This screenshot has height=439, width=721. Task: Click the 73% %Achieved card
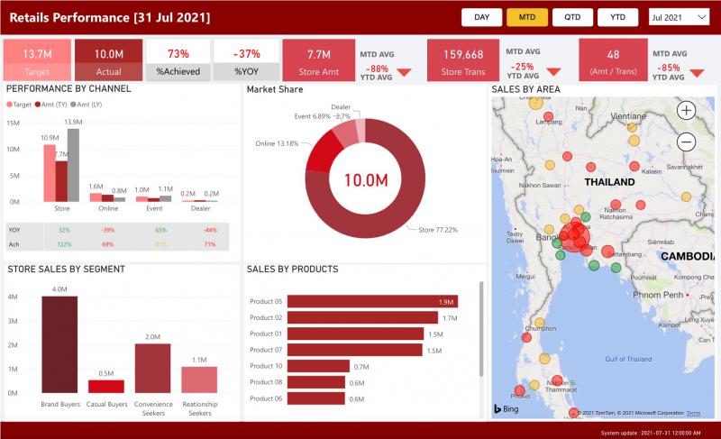(x=178, y=60)
